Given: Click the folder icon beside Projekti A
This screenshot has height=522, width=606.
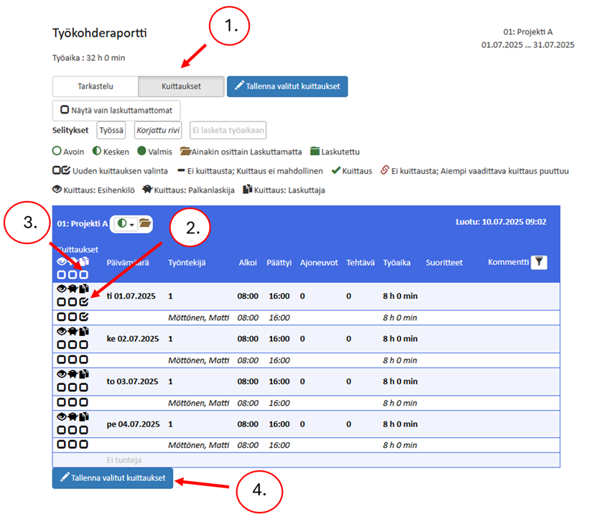Looking at the screenshot, I should [145, 224].
